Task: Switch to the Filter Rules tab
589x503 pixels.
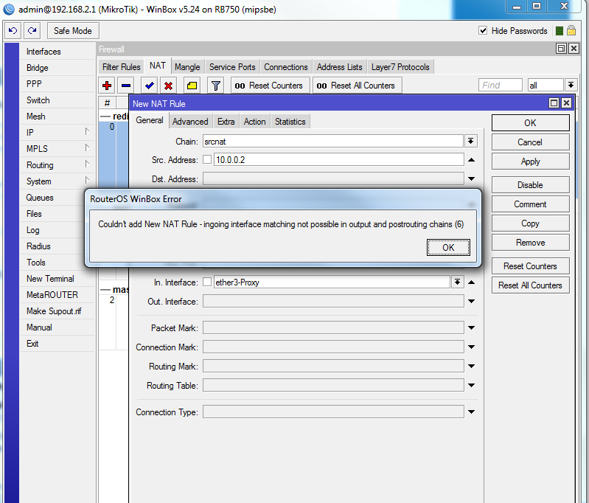Action: [121, 67]
